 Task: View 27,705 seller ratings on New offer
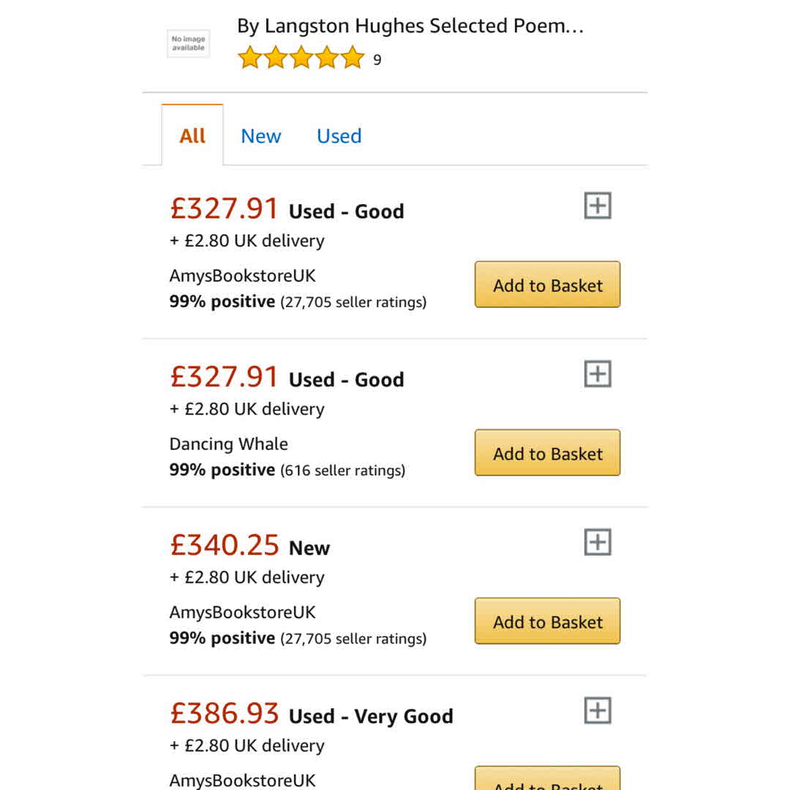(x=353, y=639)
